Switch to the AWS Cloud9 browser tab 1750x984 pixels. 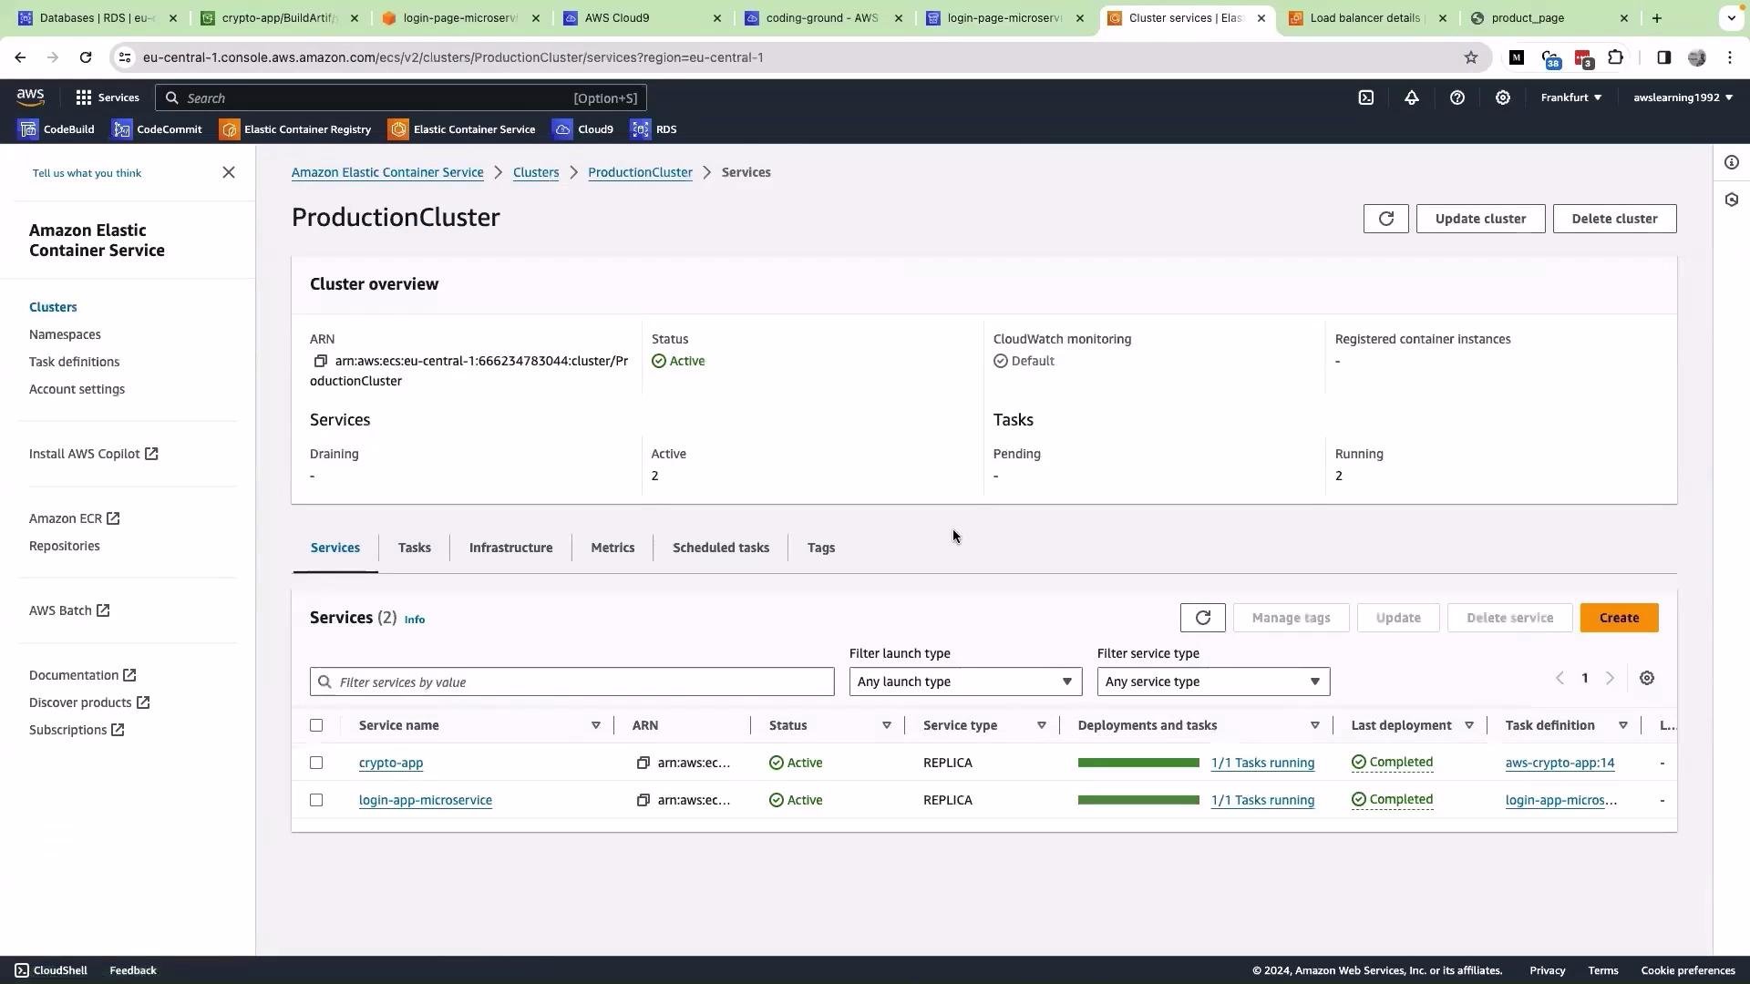pyautogui.click(x=643, y=18)
